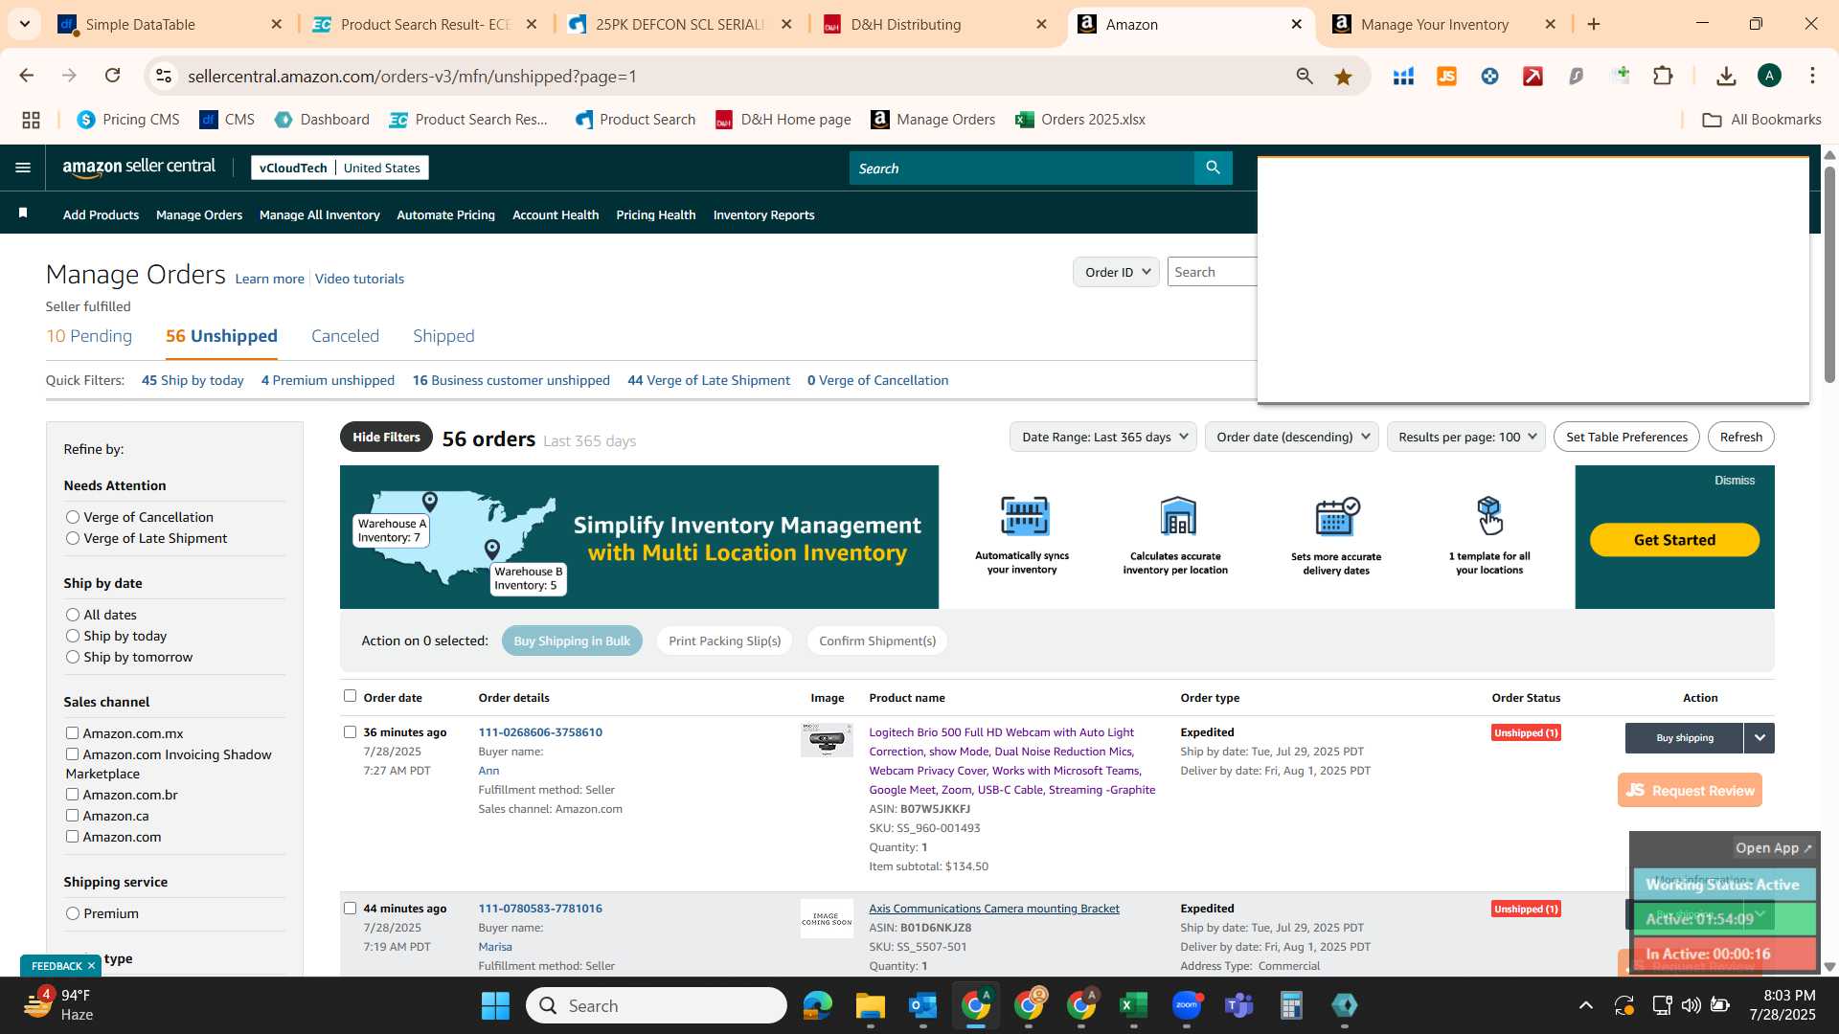Open Outlook from the taskbar
Screen dimensions: 1839x1034
pyautogui.click(x=922, y=1005)
